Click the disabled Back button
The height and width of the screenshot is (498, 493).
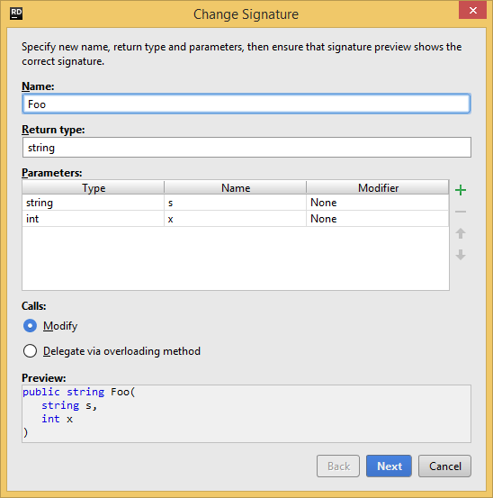click(x=338, y=466)
